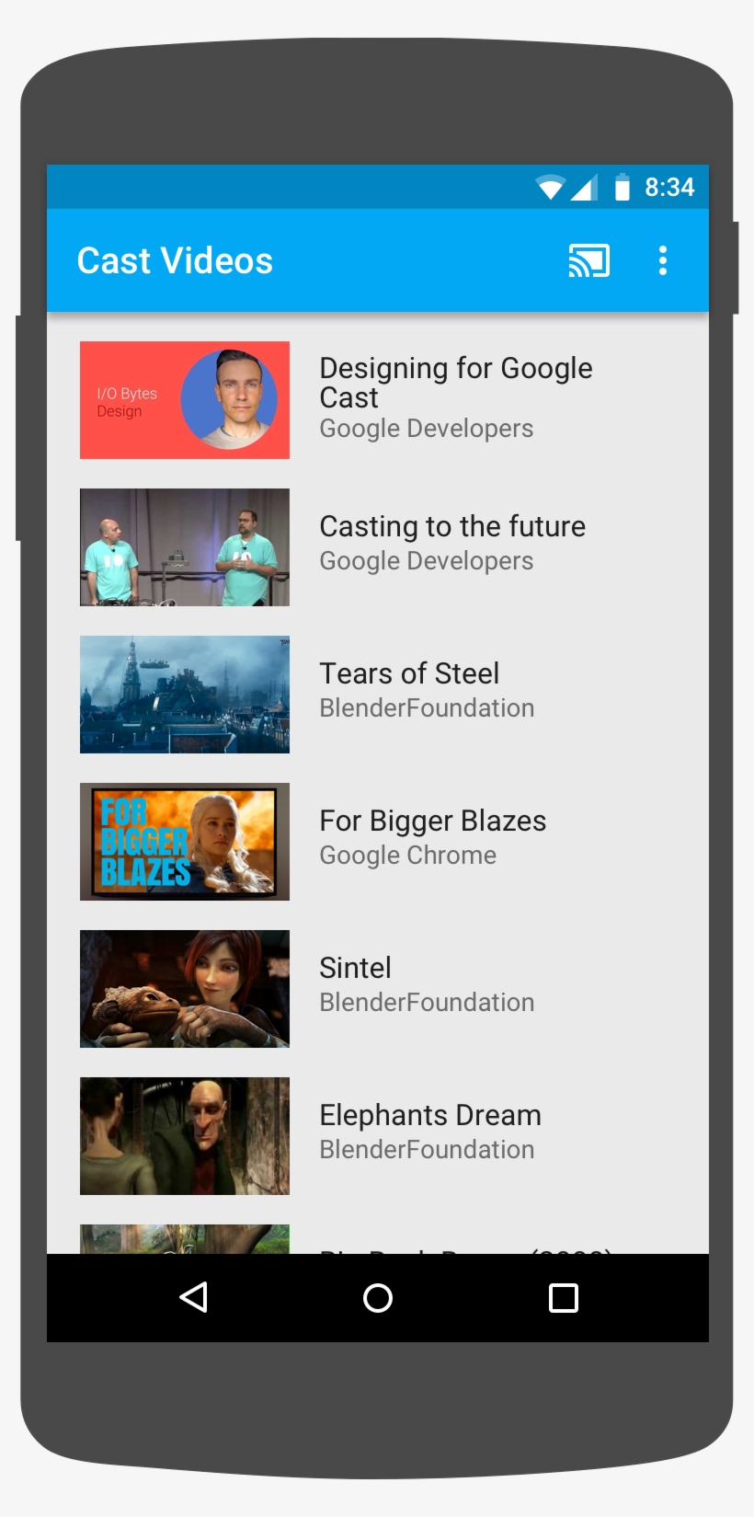The width and height of the screenshot is (754, 1517).
Task: Tap the 8:34 clock in status bar
Action: tap(668, 188)
